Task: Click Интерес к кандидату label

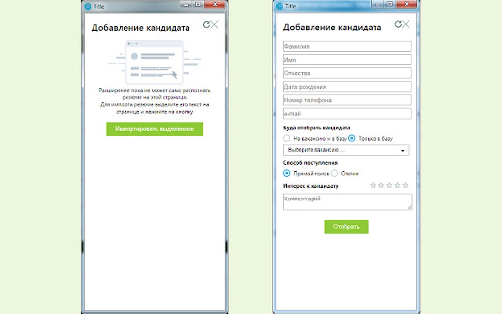Action: click(311, 186)
